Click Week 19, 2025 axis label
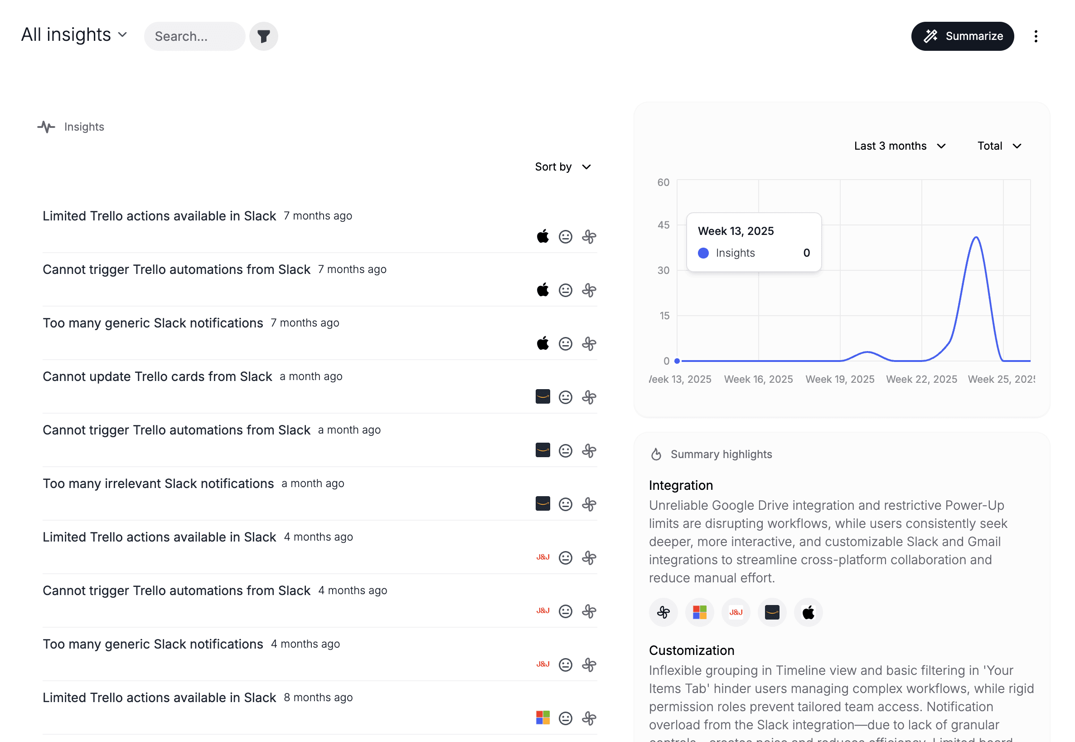 [x=839, y=379]
